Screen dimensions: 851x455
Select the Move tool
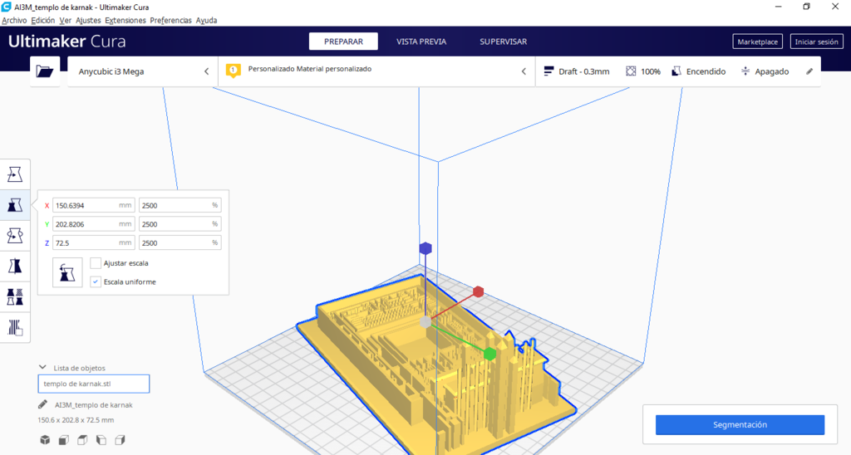(x=15, y=174)
